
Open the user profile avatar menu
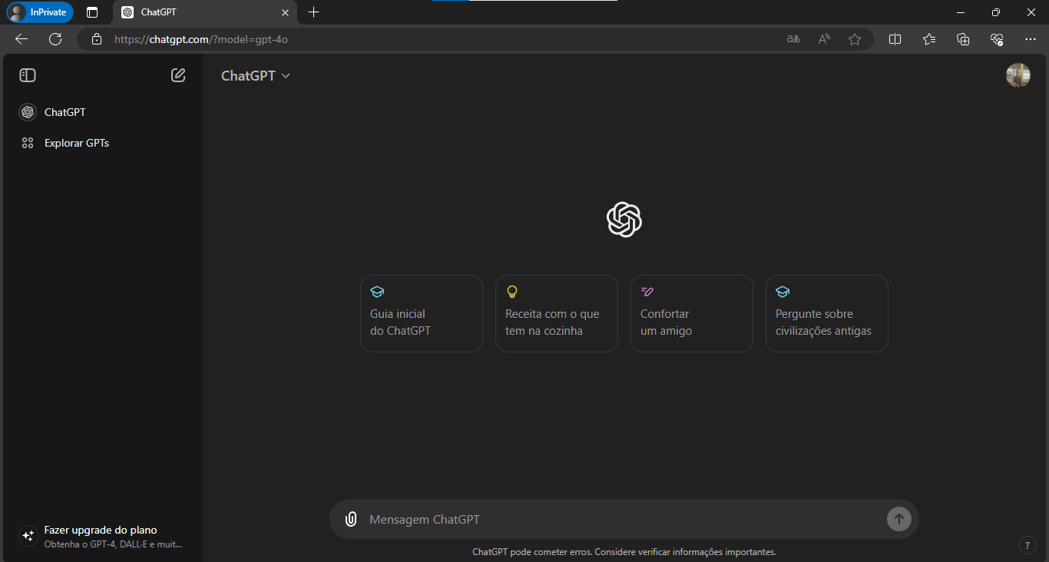(1018, 75)
